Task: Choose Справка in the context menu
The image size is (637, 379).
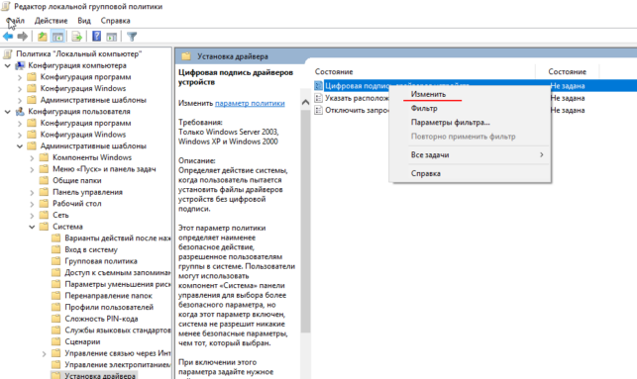Action: [426, 173]
